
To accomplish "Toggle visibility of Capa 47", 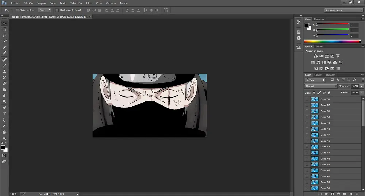I will click(307, 135).
